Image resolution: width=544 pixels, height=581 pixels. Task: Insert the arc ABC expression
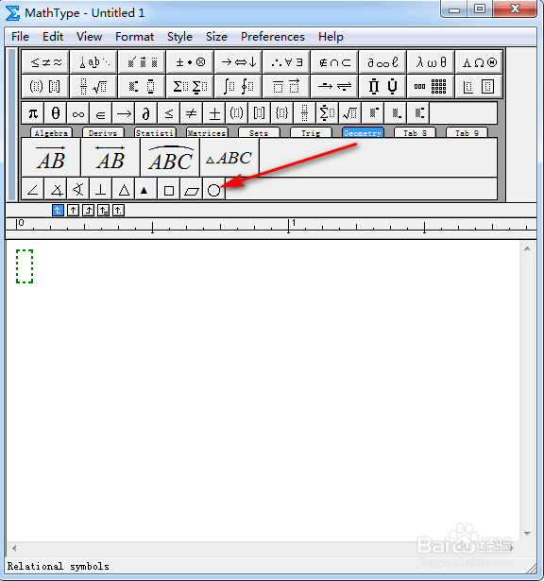170,158
